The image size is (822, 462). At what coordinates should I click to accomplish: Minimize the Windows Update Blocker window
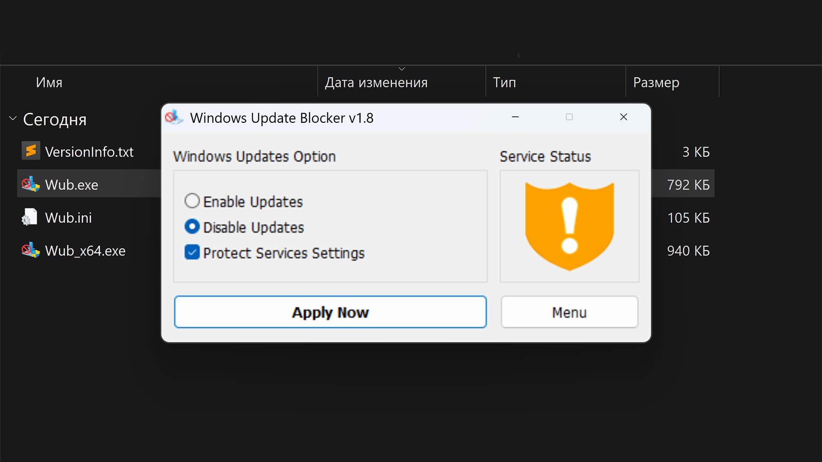pyautogui.click(x=515, y=117)
